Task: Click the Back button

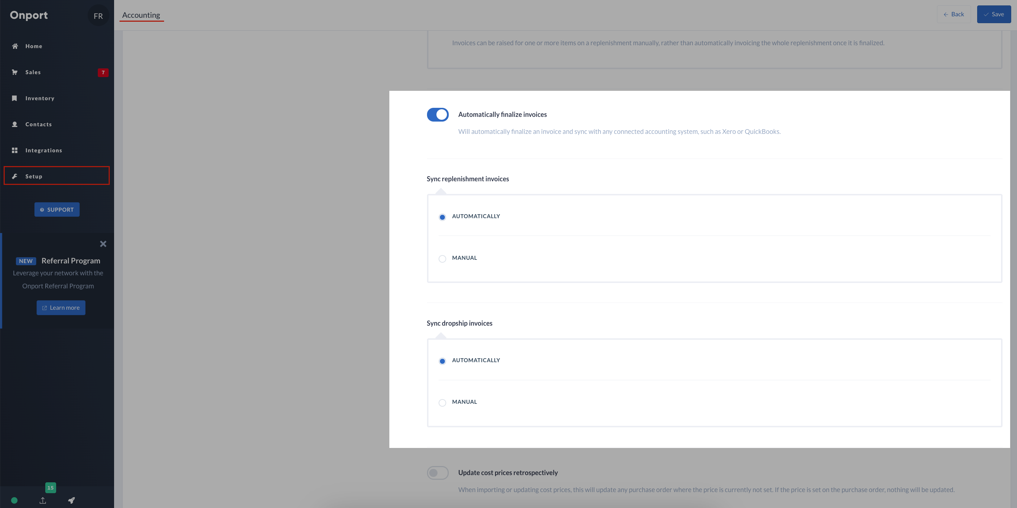Action: pyautogui.click(x=954, y=14)
